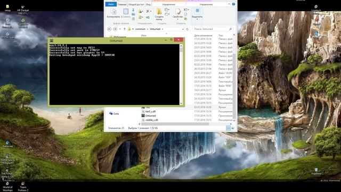Image resolution: width=341 pixels, height=192 pixels.
Task: Expand the Свойства dropdown arrow
Action: coord(177,19)
